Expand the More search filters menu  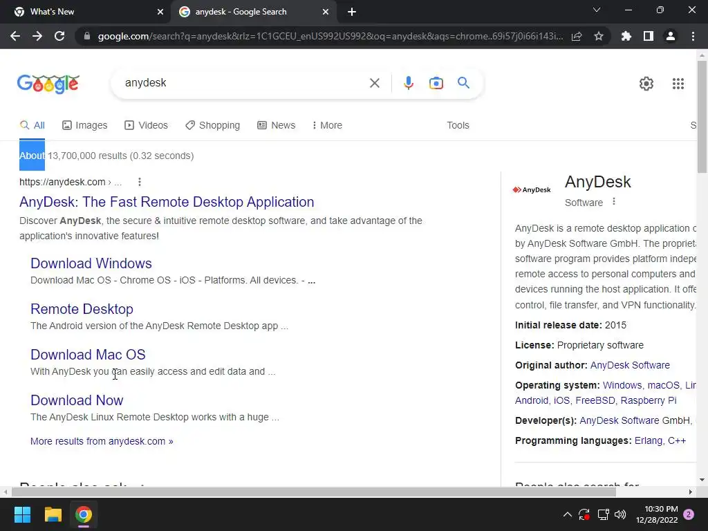click(x=327, y=126)
